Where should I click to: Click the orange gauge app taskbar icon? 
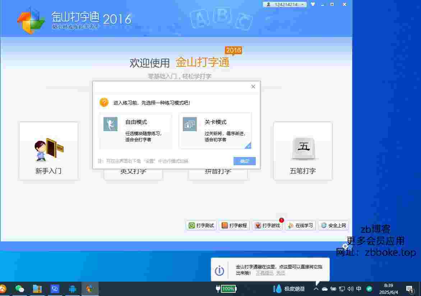point(3,289)
